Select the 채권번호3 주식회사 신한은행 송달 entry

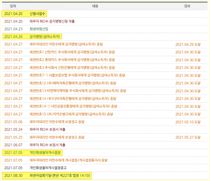[x=72, y=68]
